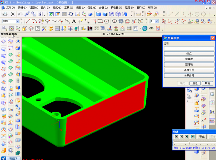
Task: Open the selection filter dropdown
Action: click(x=18, y=21)
